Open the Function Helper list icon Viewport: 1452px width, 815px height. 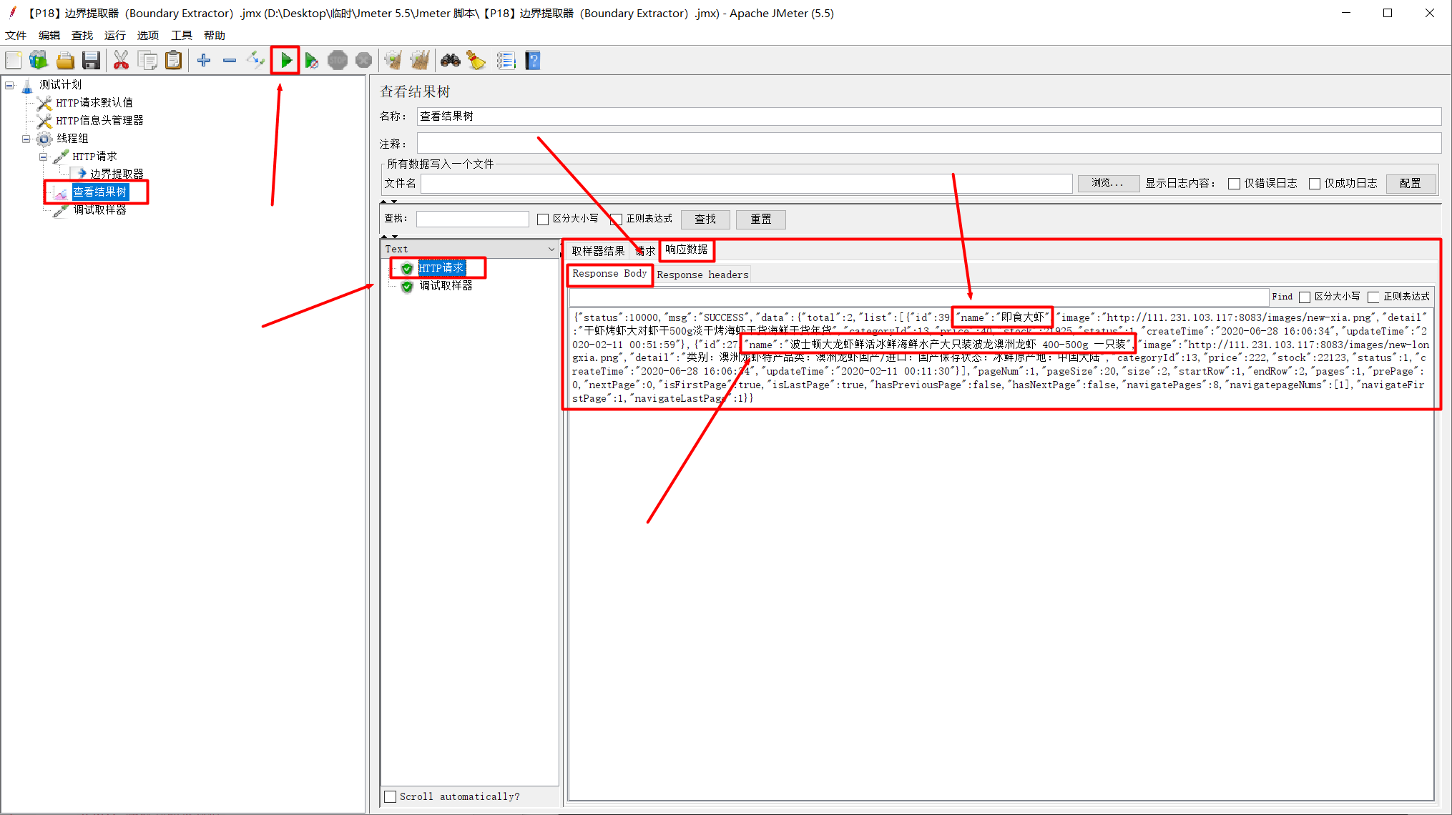pos(506,61)
